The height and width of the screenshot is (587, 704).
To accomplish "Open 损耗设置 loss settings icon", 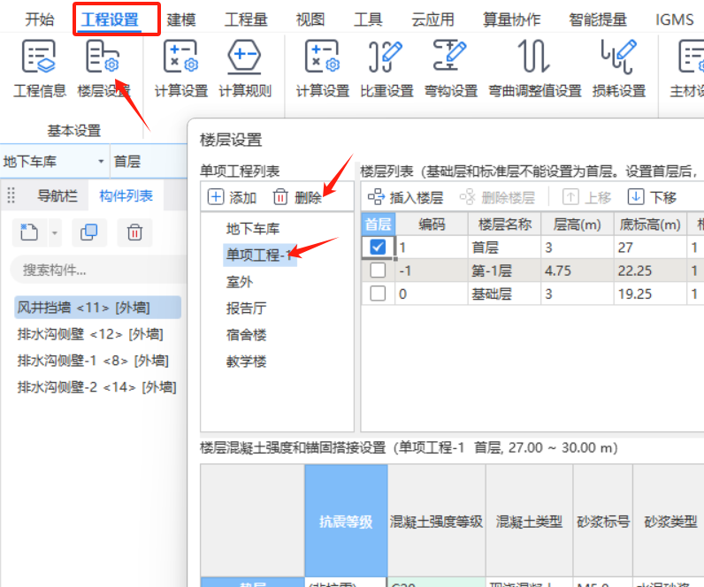I will point(619,57).
